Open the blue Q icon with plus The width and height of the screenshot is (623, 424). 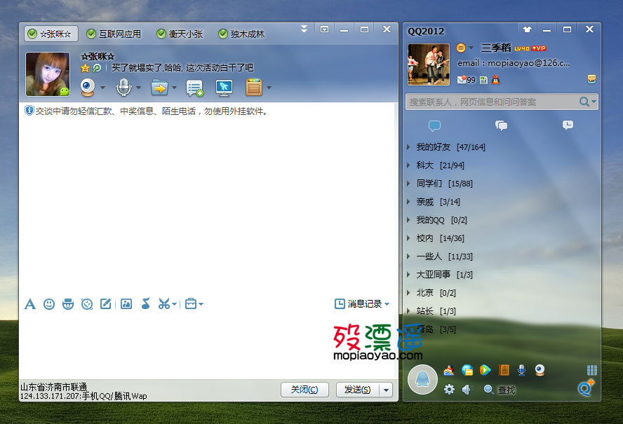pyautogui.click(x=586, y=388)
